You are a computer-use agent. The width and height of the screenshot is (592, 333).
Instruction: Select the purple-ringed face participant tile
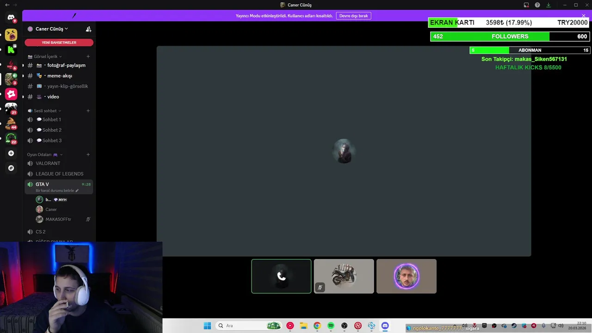point(406,276)
